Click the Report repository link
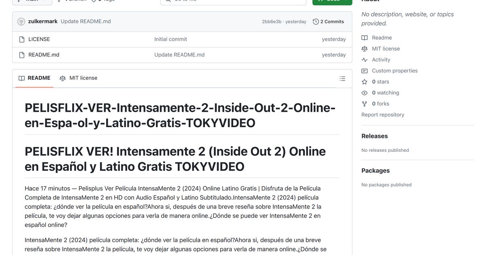Viewport: 486px width, 255px height. (x=383, y=115)
